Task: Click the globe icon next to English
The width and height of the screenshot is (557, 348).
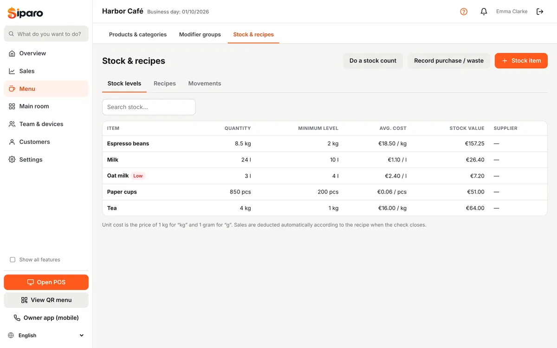Action: point(11,335)
